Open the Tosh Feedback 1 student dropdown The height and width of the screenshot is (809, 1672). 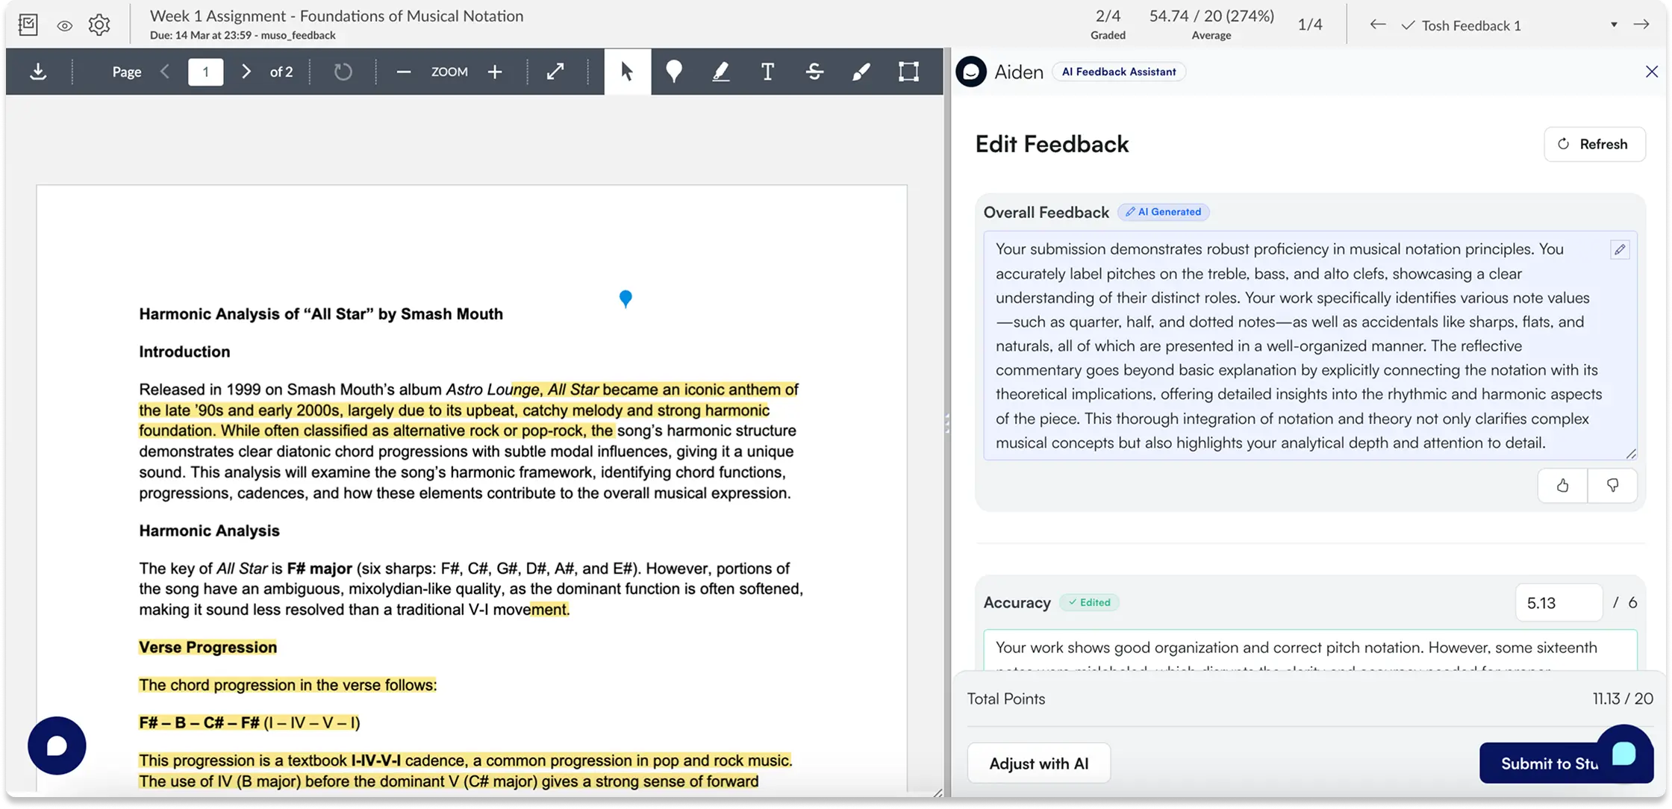click(x=1509, y=25)
